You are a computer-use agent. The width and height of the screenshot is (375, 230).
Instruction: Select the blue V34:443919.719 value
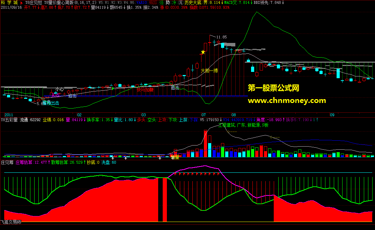pos(238,120)
